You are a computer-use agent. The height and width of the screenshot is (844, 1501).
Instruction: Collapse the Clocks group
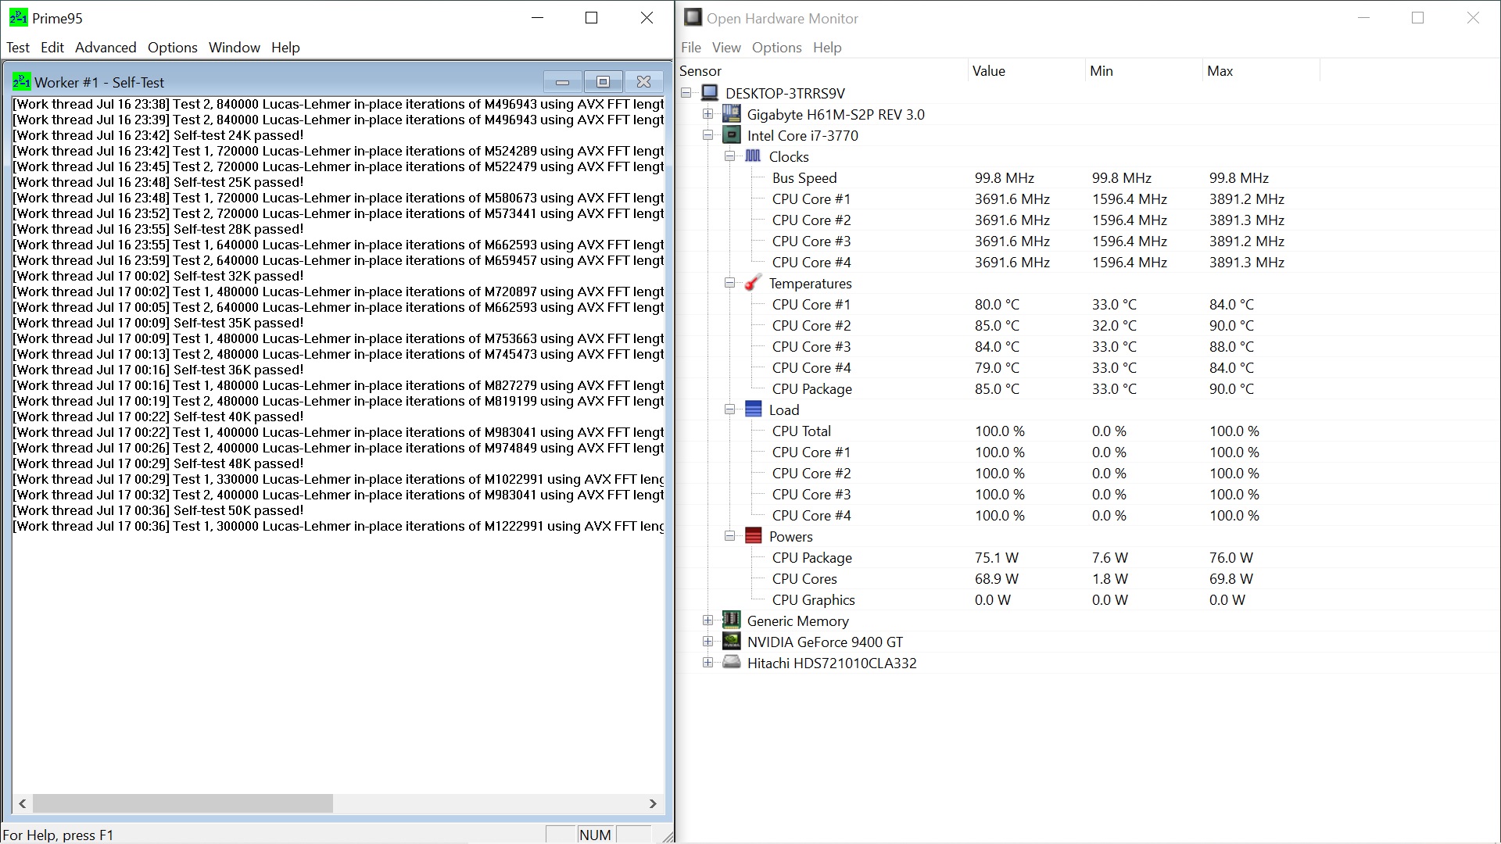[729, 156]
